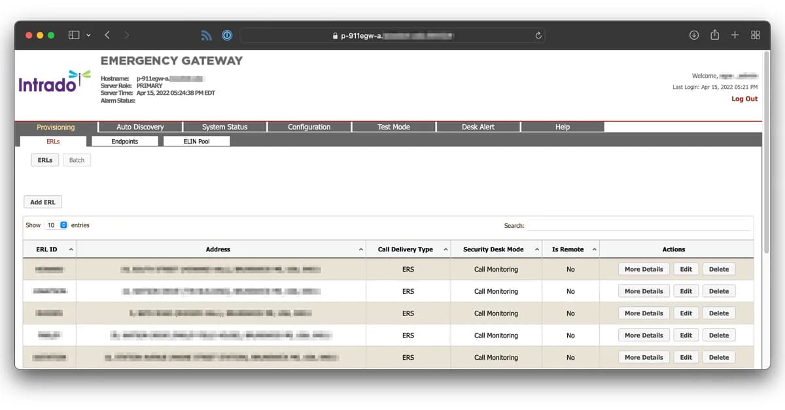Click the browser back arrow

coord(107,35)
